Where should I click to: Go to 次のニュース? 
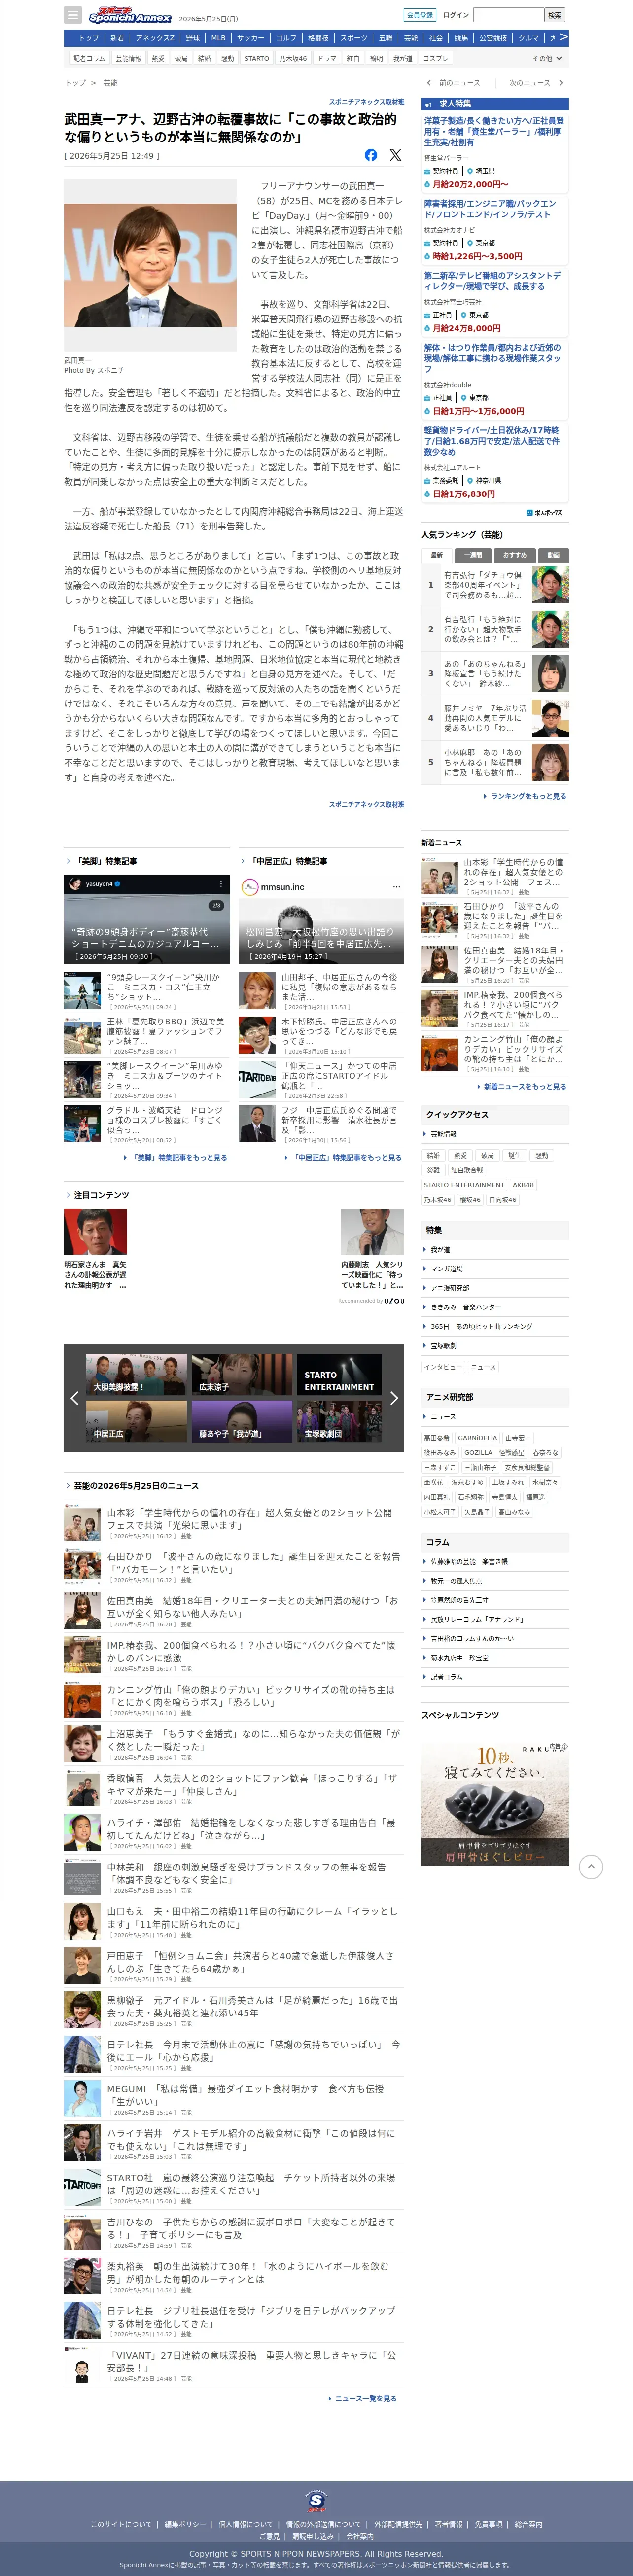[536, 83]
